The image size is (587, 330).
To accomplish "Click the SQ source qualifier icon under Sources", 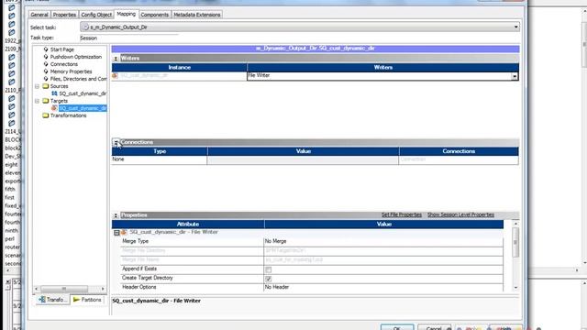I will click(x=54, y=93).
